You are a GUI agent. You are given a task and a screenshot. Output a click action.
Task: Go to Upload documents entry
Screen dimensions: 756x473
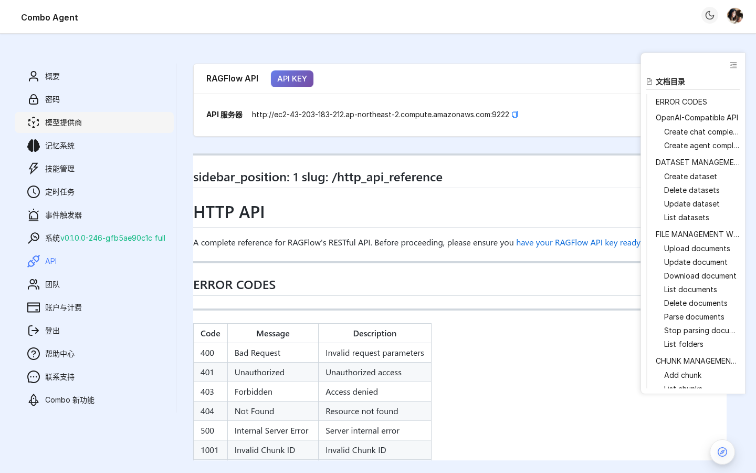697,249
